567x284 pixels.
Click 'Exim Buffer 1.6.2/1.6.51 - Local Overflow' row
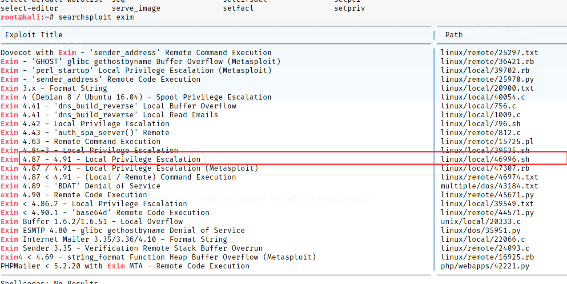point(92,221)
